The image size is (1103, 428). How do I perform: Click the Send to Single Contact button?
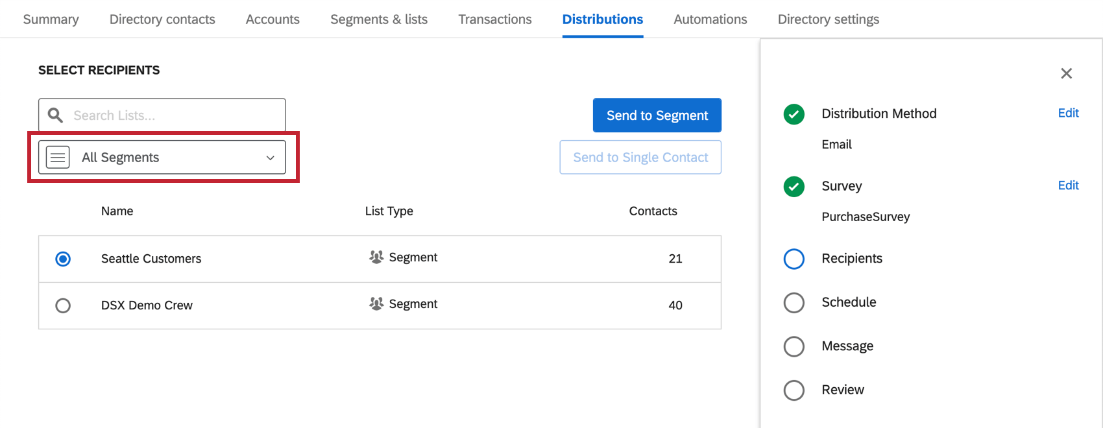pyautogui.click(x=640, y=158)
